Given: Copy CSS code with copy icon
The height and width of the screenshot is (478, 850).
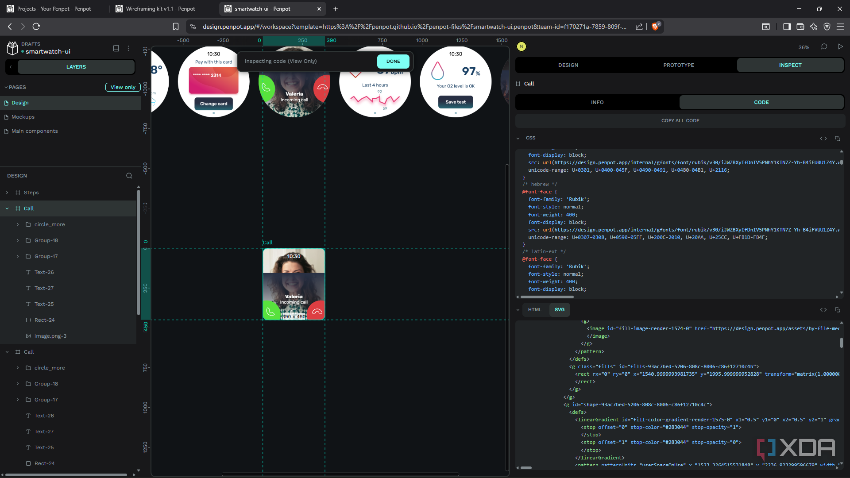Looking at the screenshot, I should pyautogui.click(x=838, y=139).
